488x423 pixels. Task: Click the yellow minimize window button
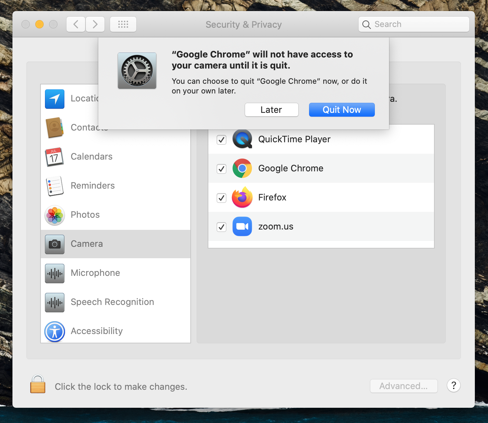tap(39, 24)
